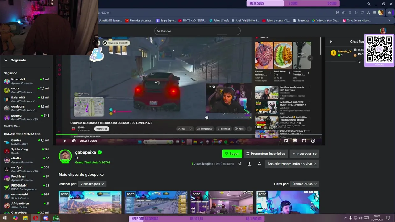Open the Filme dos desenhos bookmark
The width and height of the screenshot is (395, 222).
139,21
